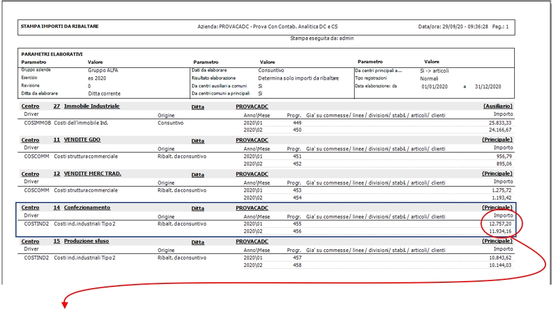Click center number "15" beside Produzione sfuso

(x=57, y=241)
